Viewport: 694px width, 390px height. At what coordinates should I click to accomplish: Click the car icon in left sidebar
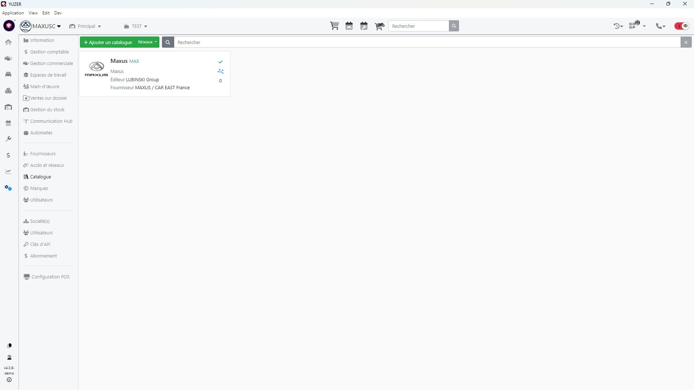[8, 74]
